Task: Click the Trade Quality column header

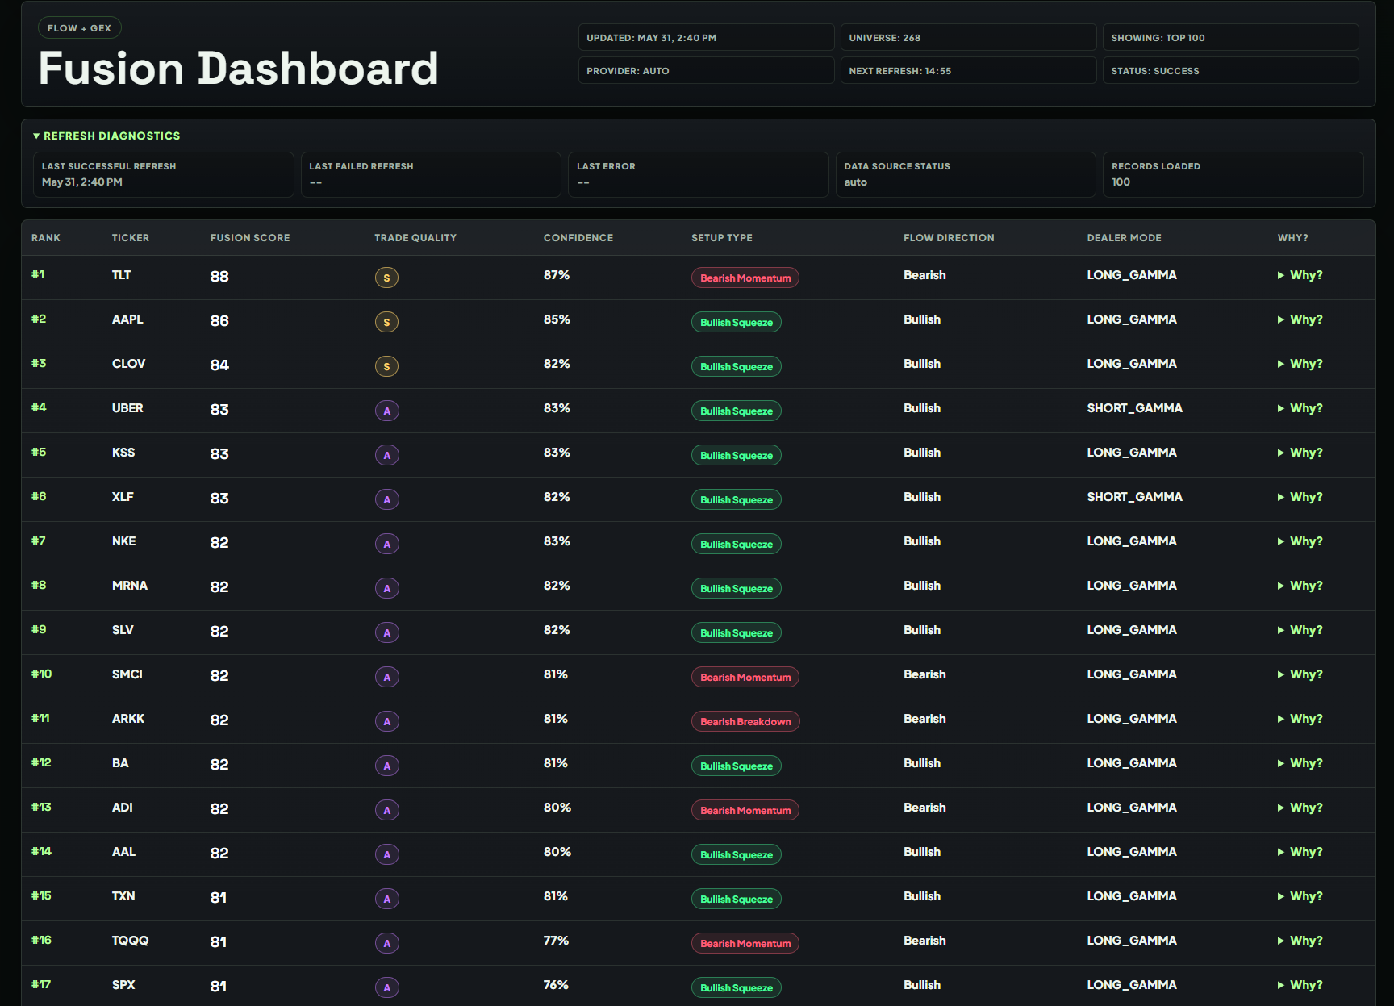Action: tap(415, 238)
